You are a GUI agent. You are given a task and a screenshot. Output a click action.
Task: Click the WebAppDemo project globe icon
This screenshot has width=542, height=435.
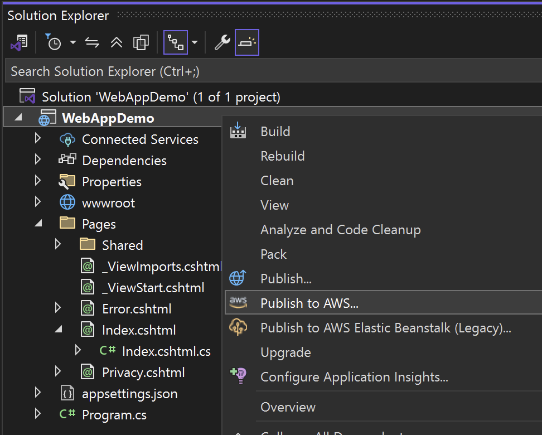tap(47, 118)
